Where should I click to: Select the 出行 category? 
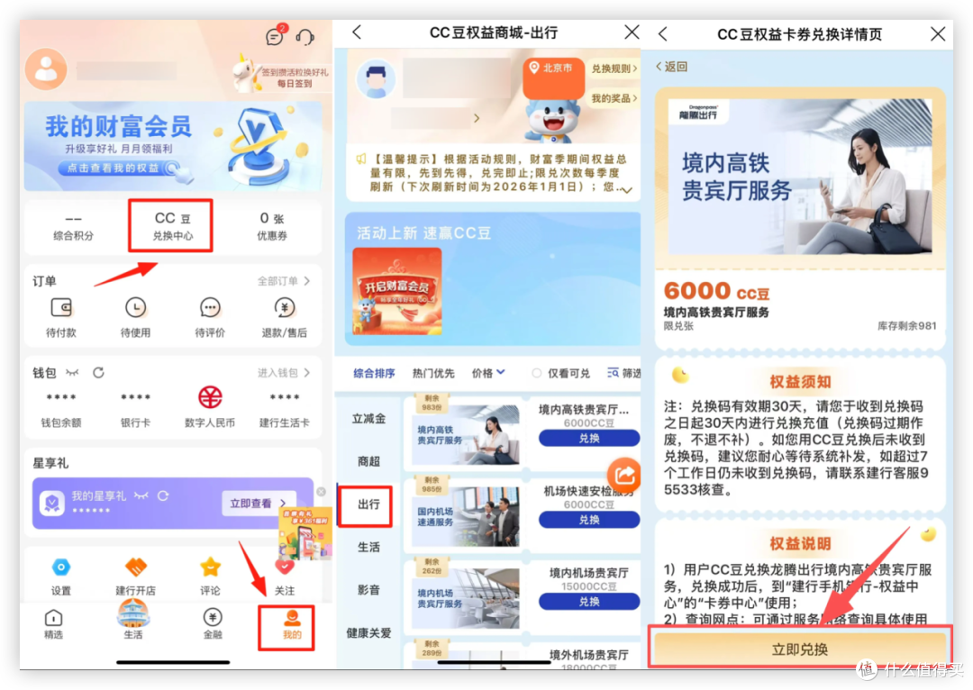click(368, 504)
